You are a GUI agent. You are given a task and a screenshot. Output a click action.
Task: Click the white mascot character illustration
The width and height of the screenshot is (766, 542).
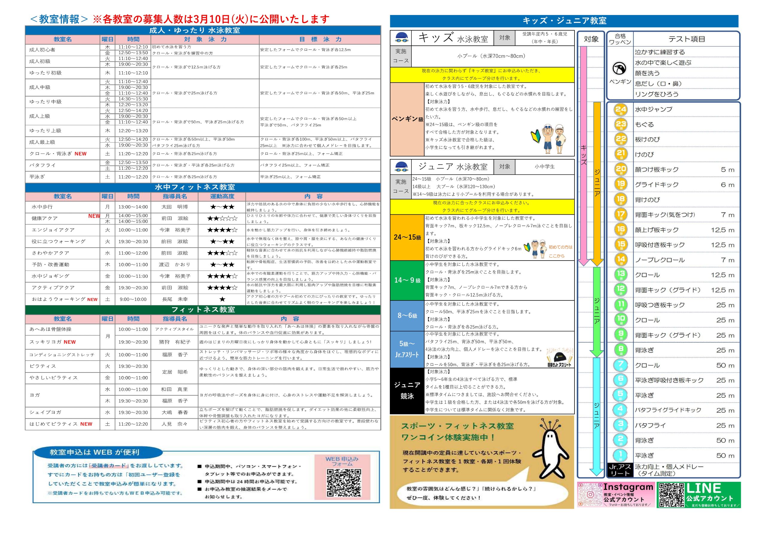pyautogui.click(x=551, y=449)
